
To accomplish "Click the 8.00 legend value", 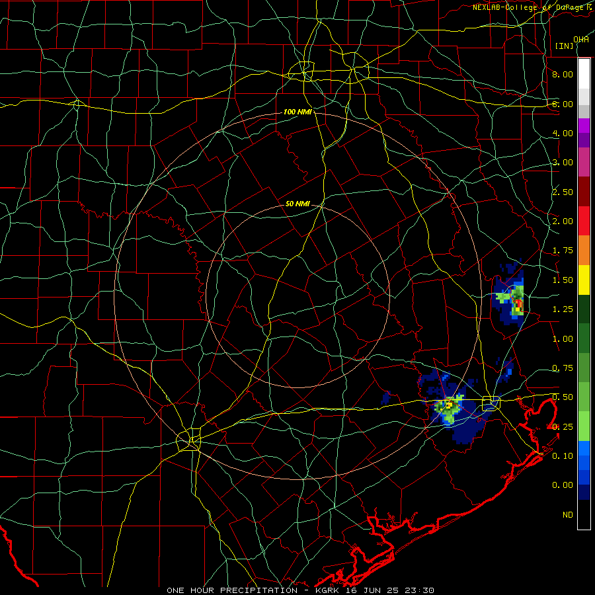I will coord(563,74).
